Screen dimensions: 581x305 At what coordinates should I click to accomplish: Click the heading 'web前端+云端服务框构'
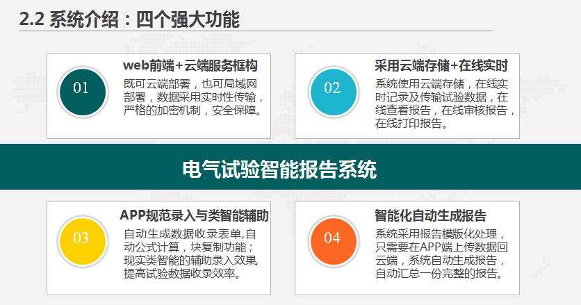pyautogui.click(x=190, y=66)
